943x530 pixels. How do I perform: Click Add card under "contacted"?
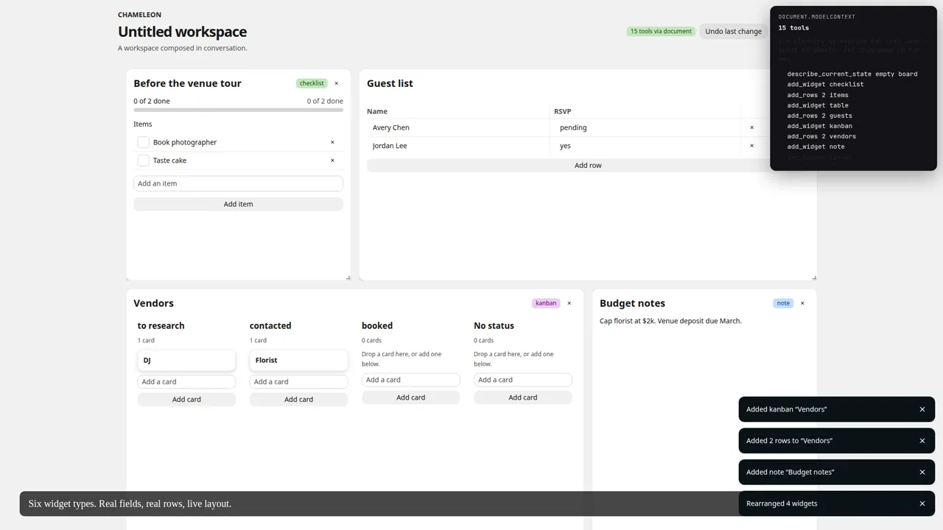click(x=298, y=400)
